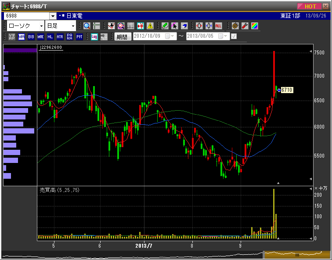
Task: Toggle the BB Bollinger Bands indicator
Action: (31, 37)
